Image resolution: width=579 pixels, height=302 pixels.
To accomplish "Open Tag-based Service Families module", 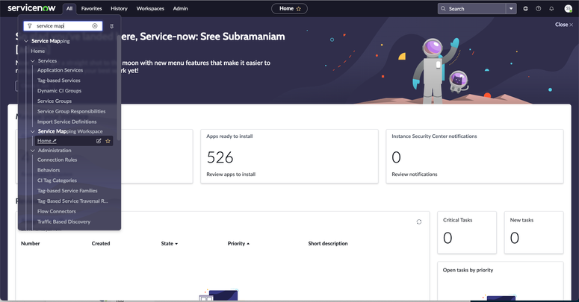I will coord(67,191).
